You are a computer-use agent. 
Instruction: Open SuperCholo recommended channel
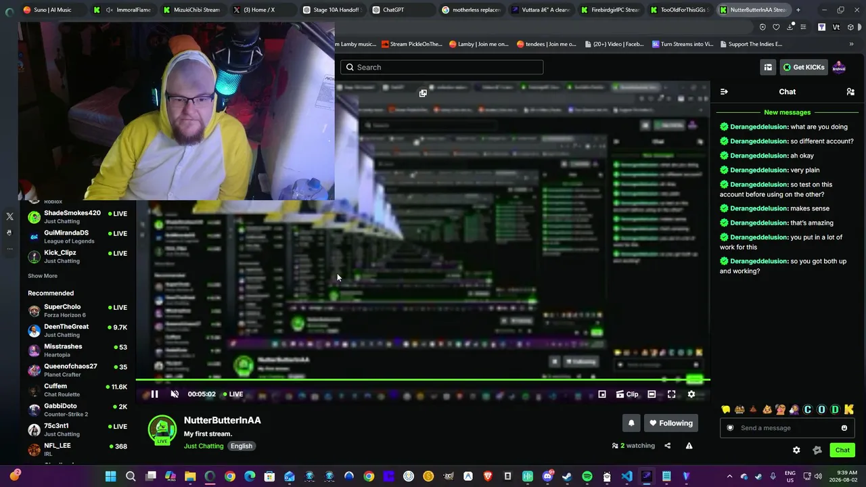(x=77, y=310)
